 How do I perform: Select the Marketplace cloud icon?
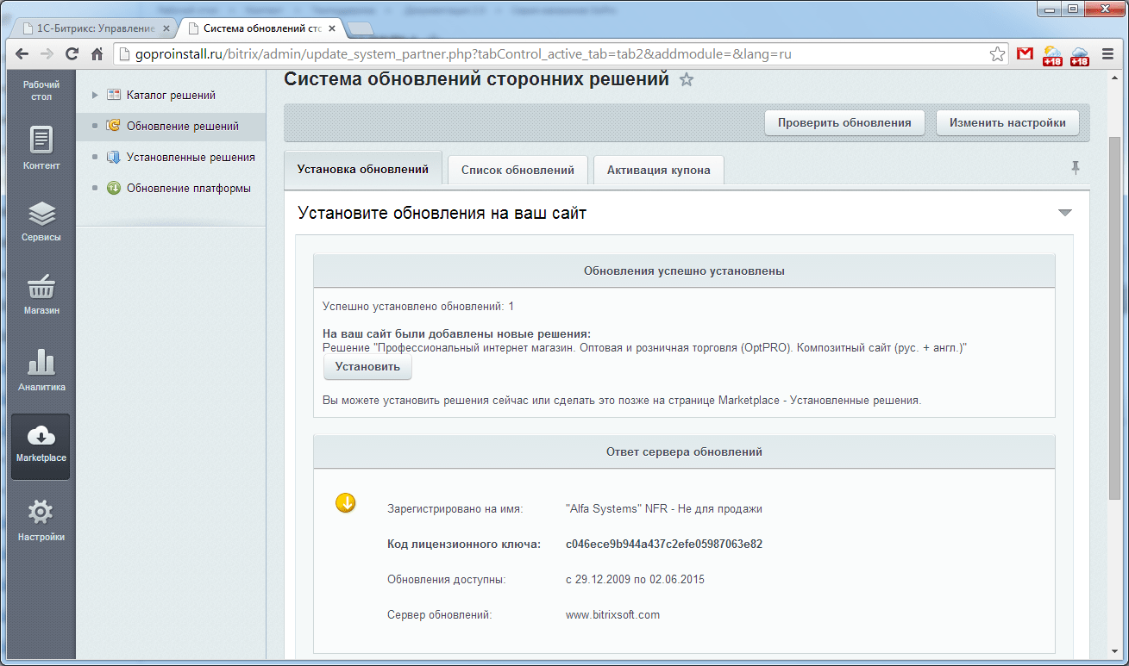click(x=41, y=435)
